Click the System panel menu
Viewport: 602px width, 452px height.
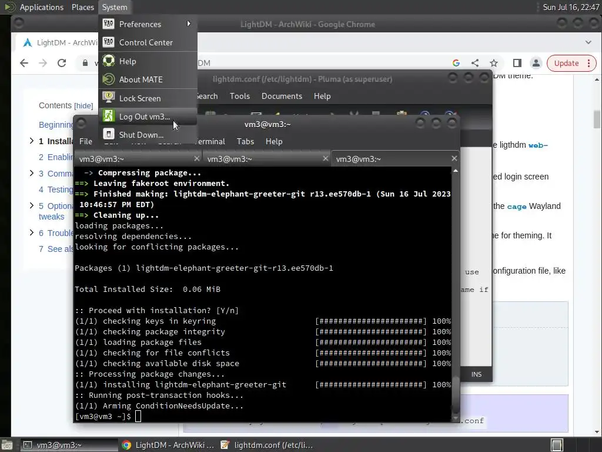pyautogui.click(x=115, y=7)
